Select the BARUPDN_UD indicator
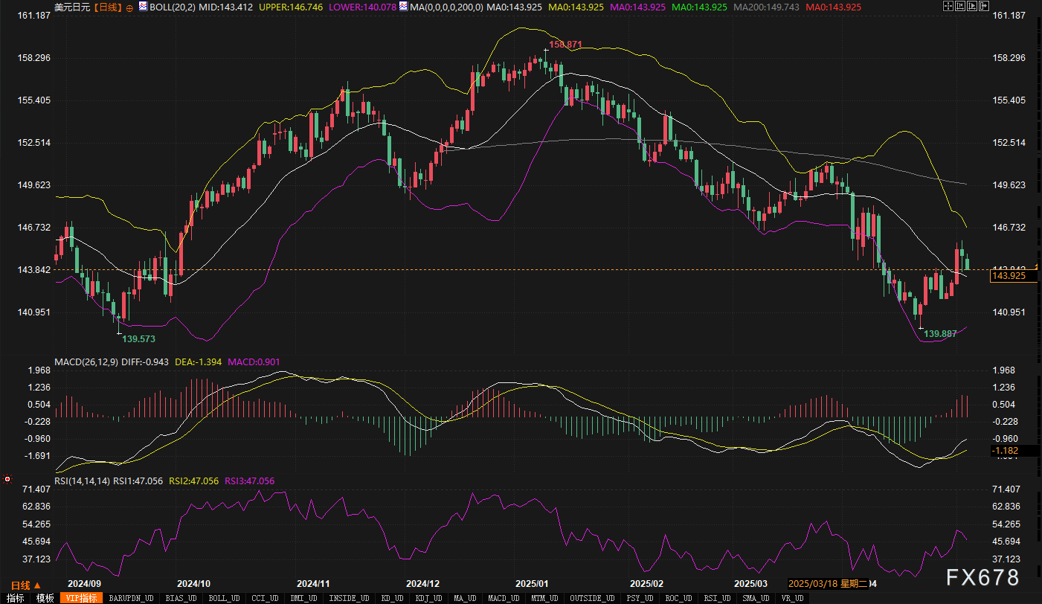Image resolution: width=1042 pixels, height=604 pixels. point(131,598)
